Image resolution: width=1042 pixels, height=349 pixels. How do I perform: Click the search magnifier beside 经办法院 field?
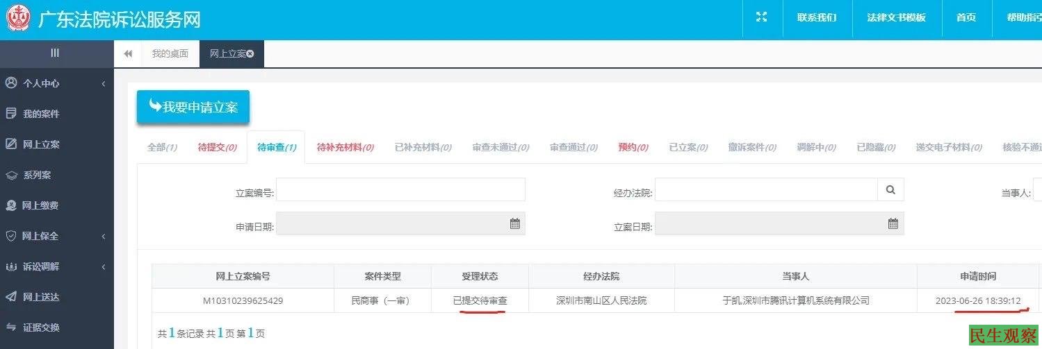890,189
